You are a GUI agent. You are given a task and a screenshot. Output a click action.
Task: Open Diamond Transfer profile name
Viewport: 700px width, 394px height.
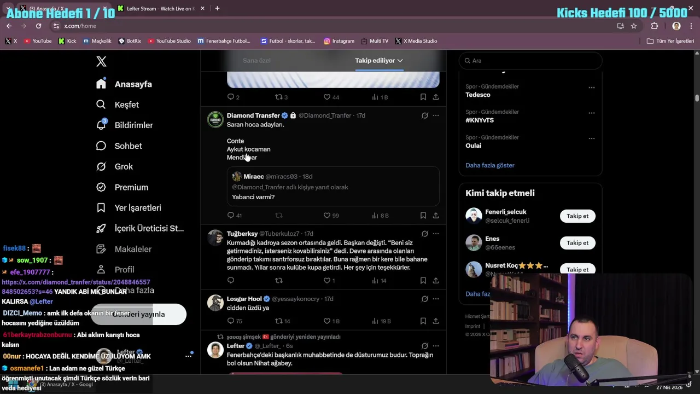253,115
